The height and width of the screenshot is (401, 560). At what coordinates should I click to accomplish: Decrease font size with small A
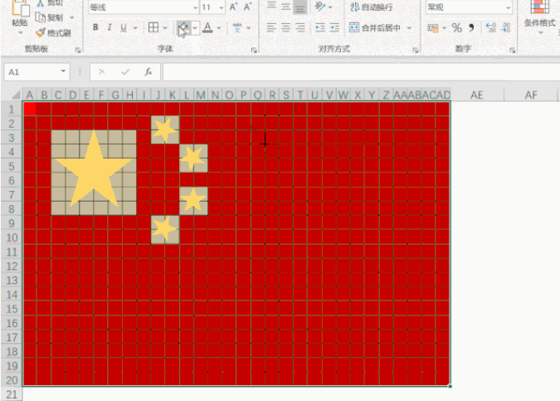coord(247,7)
